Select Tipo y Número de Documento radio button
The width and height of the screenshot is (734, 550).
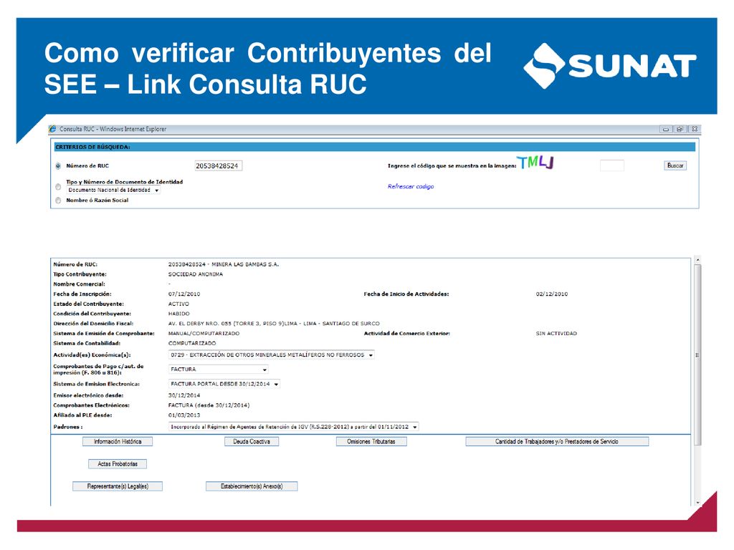[58, 187]
